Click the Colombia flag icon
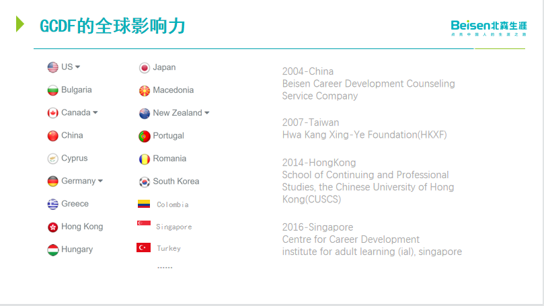Screen dimensions: 544x306 [x=144, y=204]
